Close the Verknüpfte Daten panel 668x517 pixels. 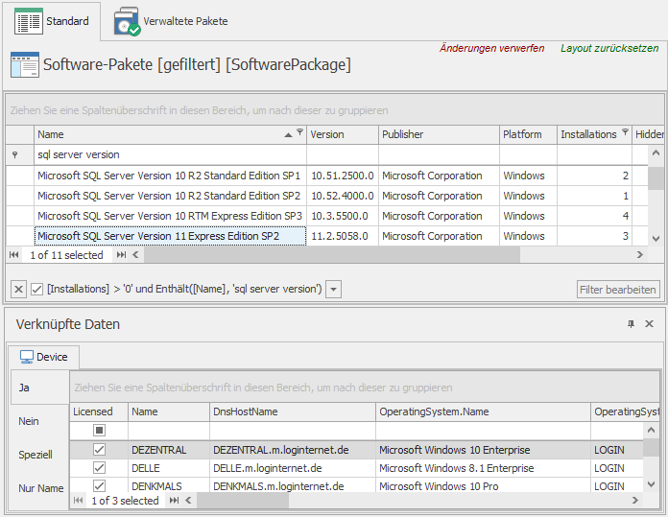click(x=649, y=324)
